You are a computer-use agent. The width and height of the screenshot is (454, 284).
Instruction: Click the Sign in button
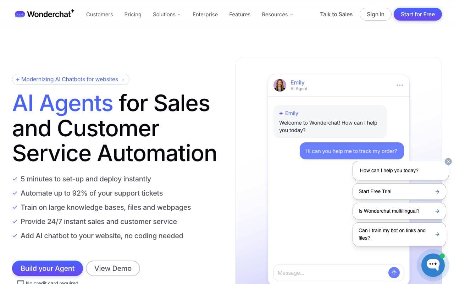(x=375, y=14)
